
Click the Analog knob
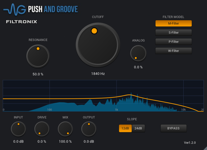(x=138, y=53)
